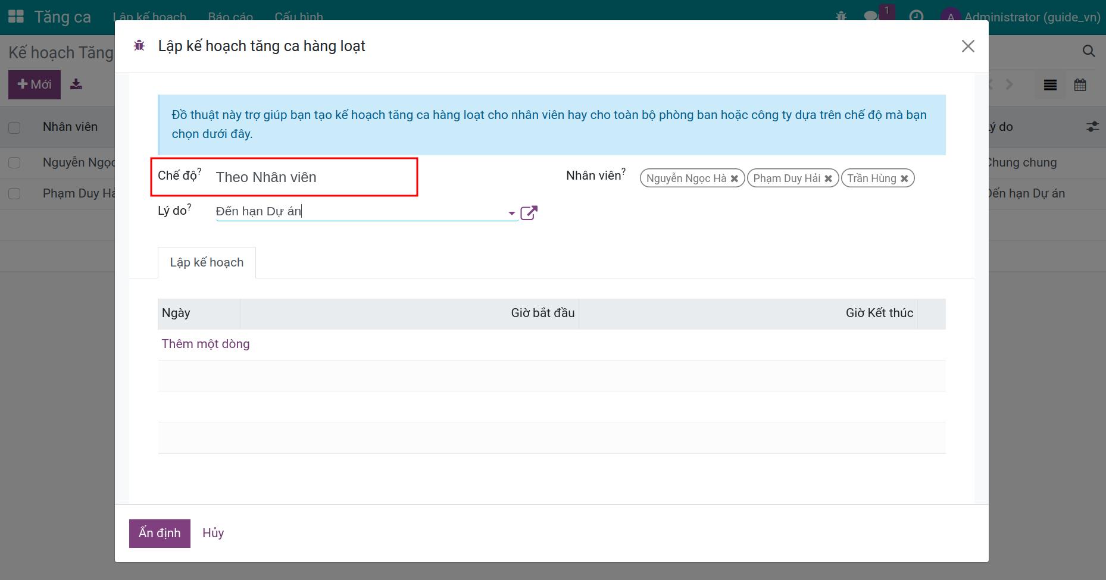This screenshot has width=1106, height=580.
Task: Check the Nguyễn Ngọc row checkbox
Action: [14, 163]
